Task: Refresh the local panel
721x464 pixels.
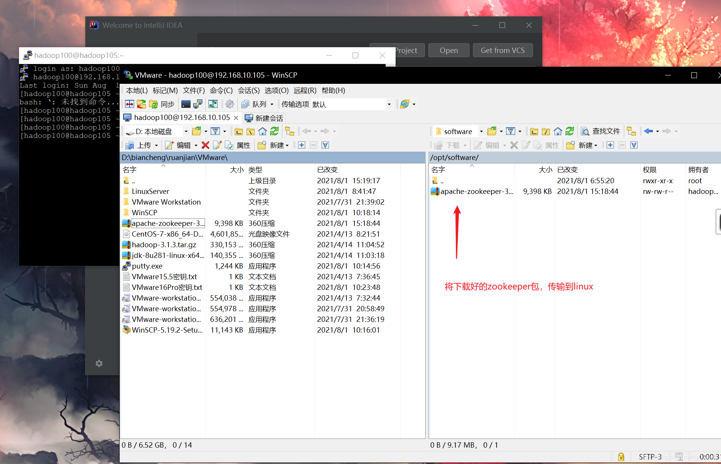Action: pos(274,131)
